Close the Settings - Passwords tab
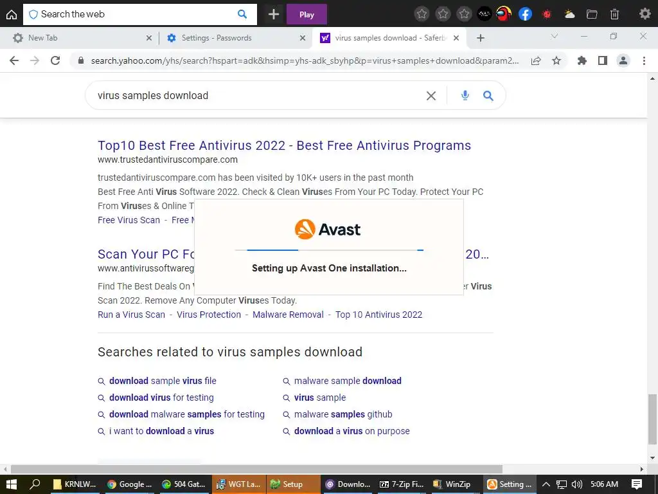The width and height of the screenshot is (658, 494). point(303,38)
